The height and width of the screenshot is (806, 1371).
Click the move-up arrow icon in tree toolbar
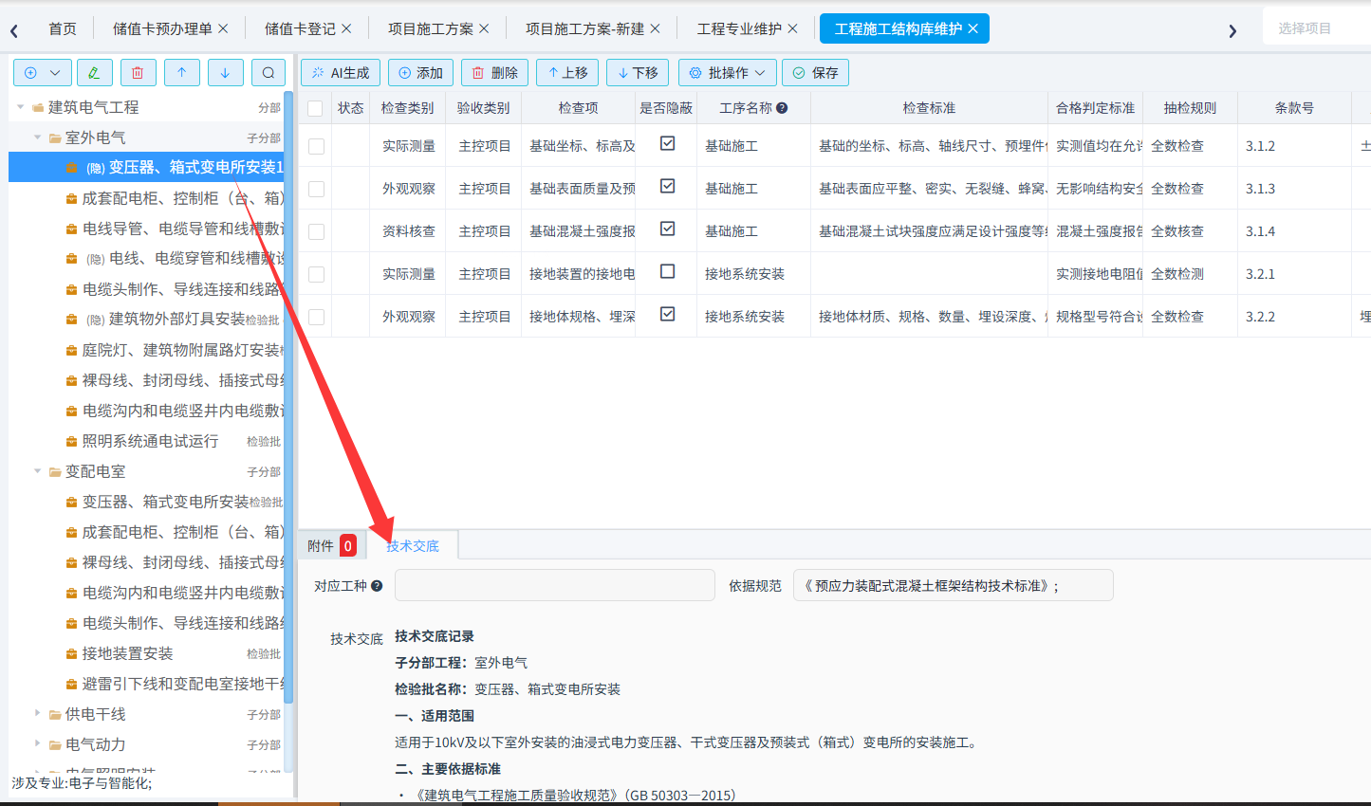181,73
